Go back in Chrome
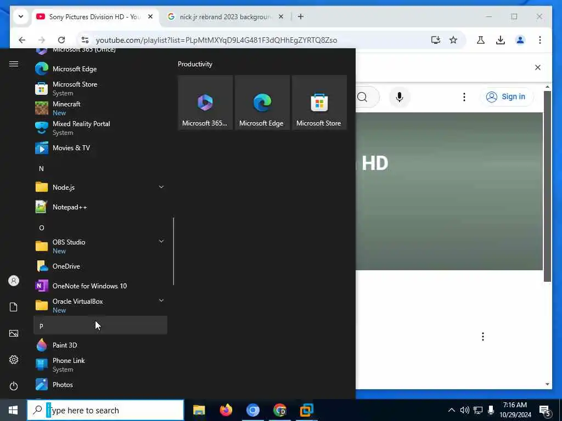 22,40
